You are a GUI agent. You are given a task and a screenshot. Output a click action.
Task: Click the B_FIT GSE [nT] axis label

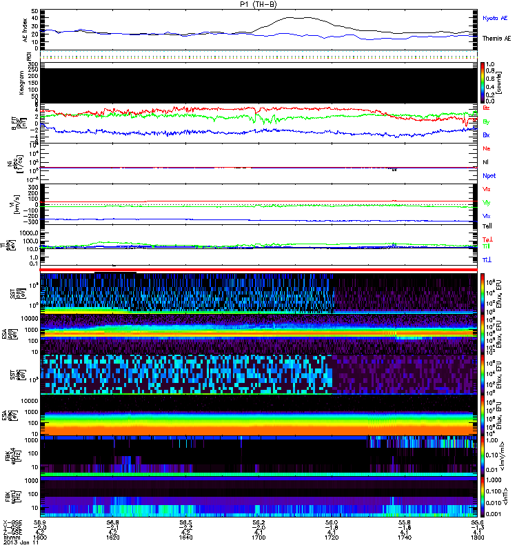(x=19, y=123)
